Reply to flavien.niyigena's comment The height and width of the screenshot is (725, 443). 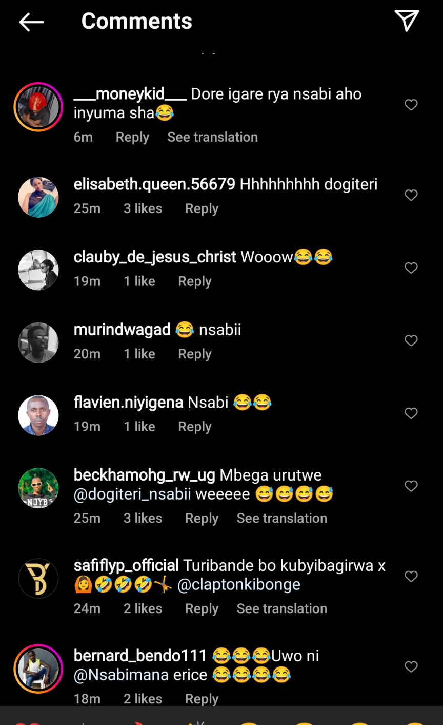(x=194, y=427)
